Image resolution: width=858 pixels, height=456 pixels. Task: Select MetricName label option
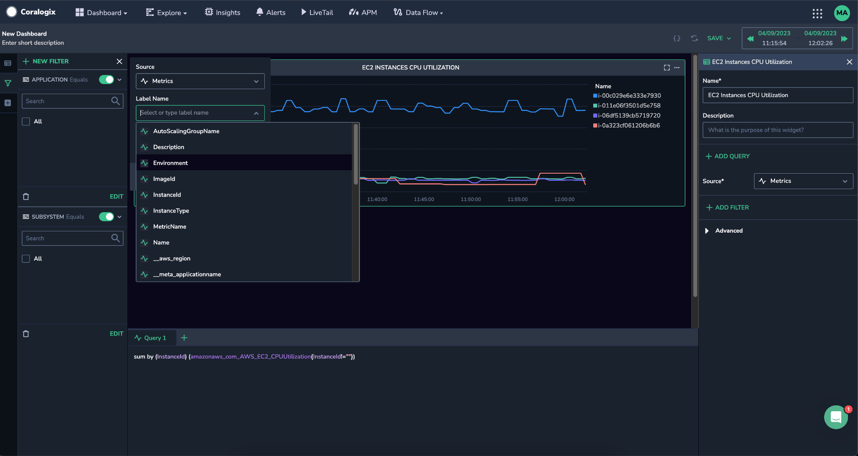(x=244, y=226)
